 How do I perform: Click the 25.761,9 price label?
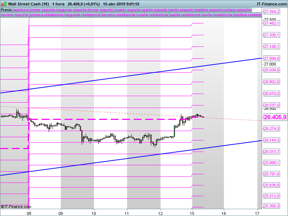click(x=272, y=174)
